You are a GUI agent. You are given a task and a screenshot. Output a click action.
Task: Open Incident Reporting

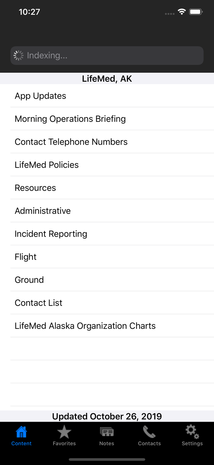coord(51,234)
